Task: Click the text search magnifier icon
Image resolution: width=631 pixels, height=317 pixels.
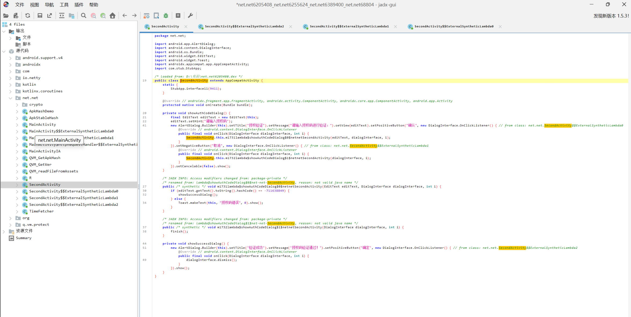Action: pos(83,16)
